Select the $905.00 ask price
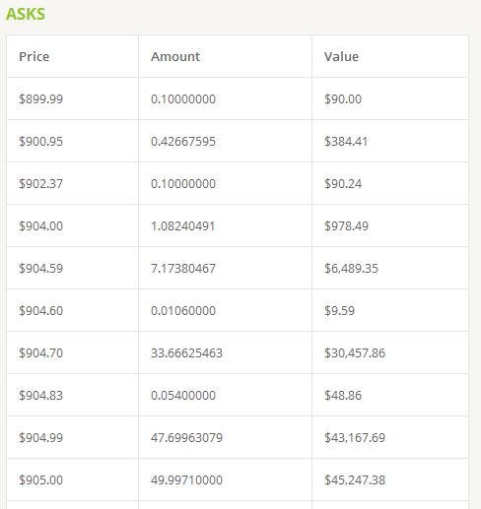 (x=40, y=479)
